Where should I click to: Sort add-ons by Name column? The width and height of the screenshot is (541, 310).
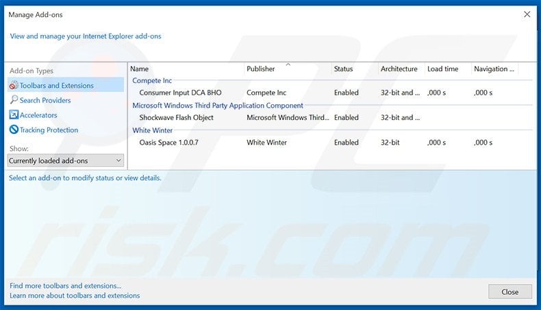[185, 69]
